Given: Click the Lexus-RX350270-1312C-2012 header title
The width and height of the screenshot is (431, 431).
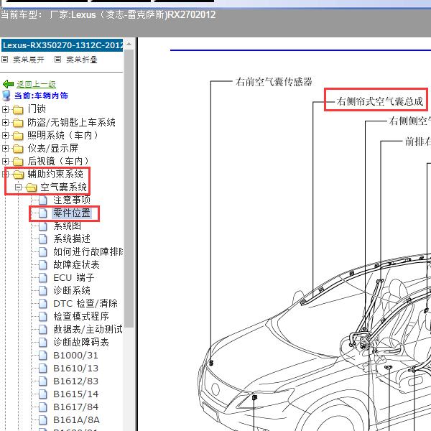Looking at the screenshot, I should click(x=62, y=45).
